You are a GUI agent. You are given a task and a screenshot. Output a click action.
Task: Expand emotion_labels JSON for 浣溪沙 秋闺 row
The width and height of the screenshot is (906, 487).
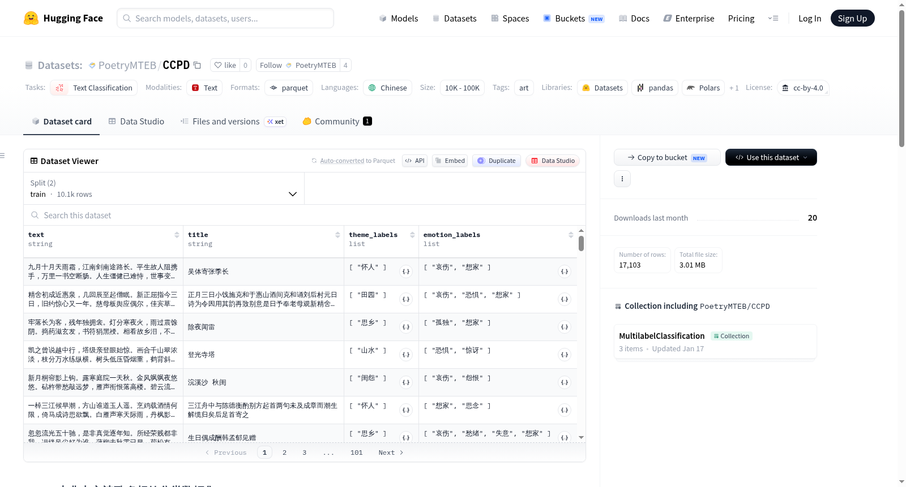coord(565,382)
